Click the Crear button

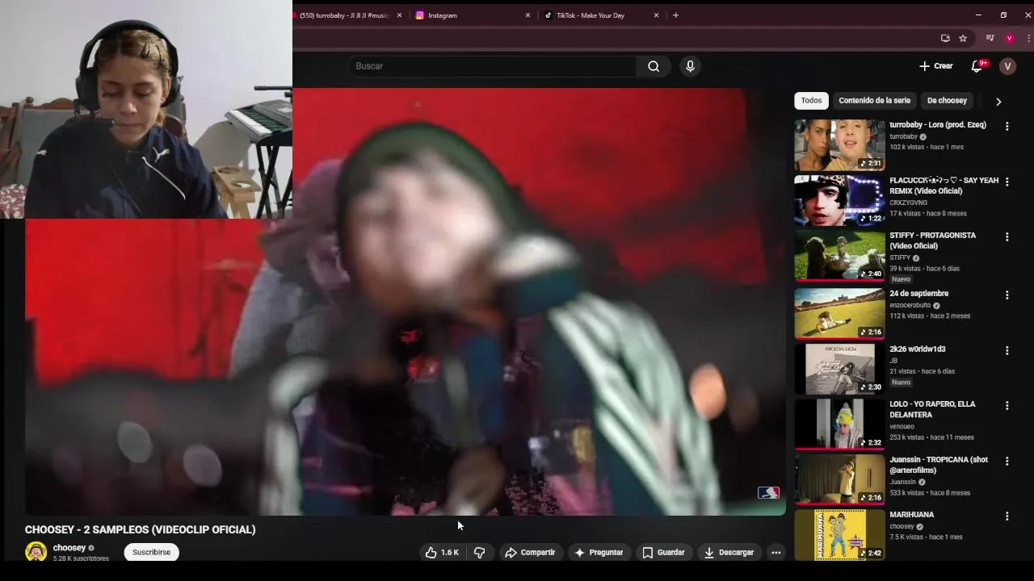[936, 66]
